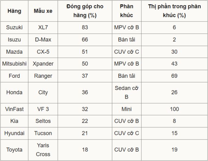Select the "Mẫu xe" header cell
The height and width of the screenshot is (161, 208).
point(43,11)
